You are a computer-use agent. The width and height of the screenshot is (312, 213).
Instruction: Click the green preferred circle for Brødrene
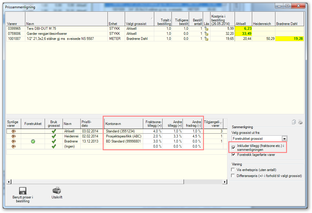[33, 141]
